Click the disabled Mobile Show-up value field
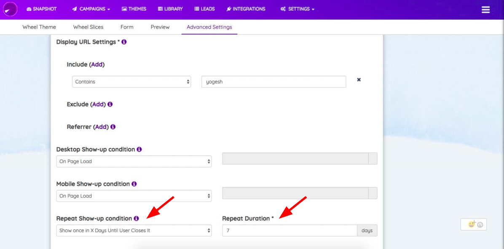Viewport: 504px width, 249px height. pos(295,193)
